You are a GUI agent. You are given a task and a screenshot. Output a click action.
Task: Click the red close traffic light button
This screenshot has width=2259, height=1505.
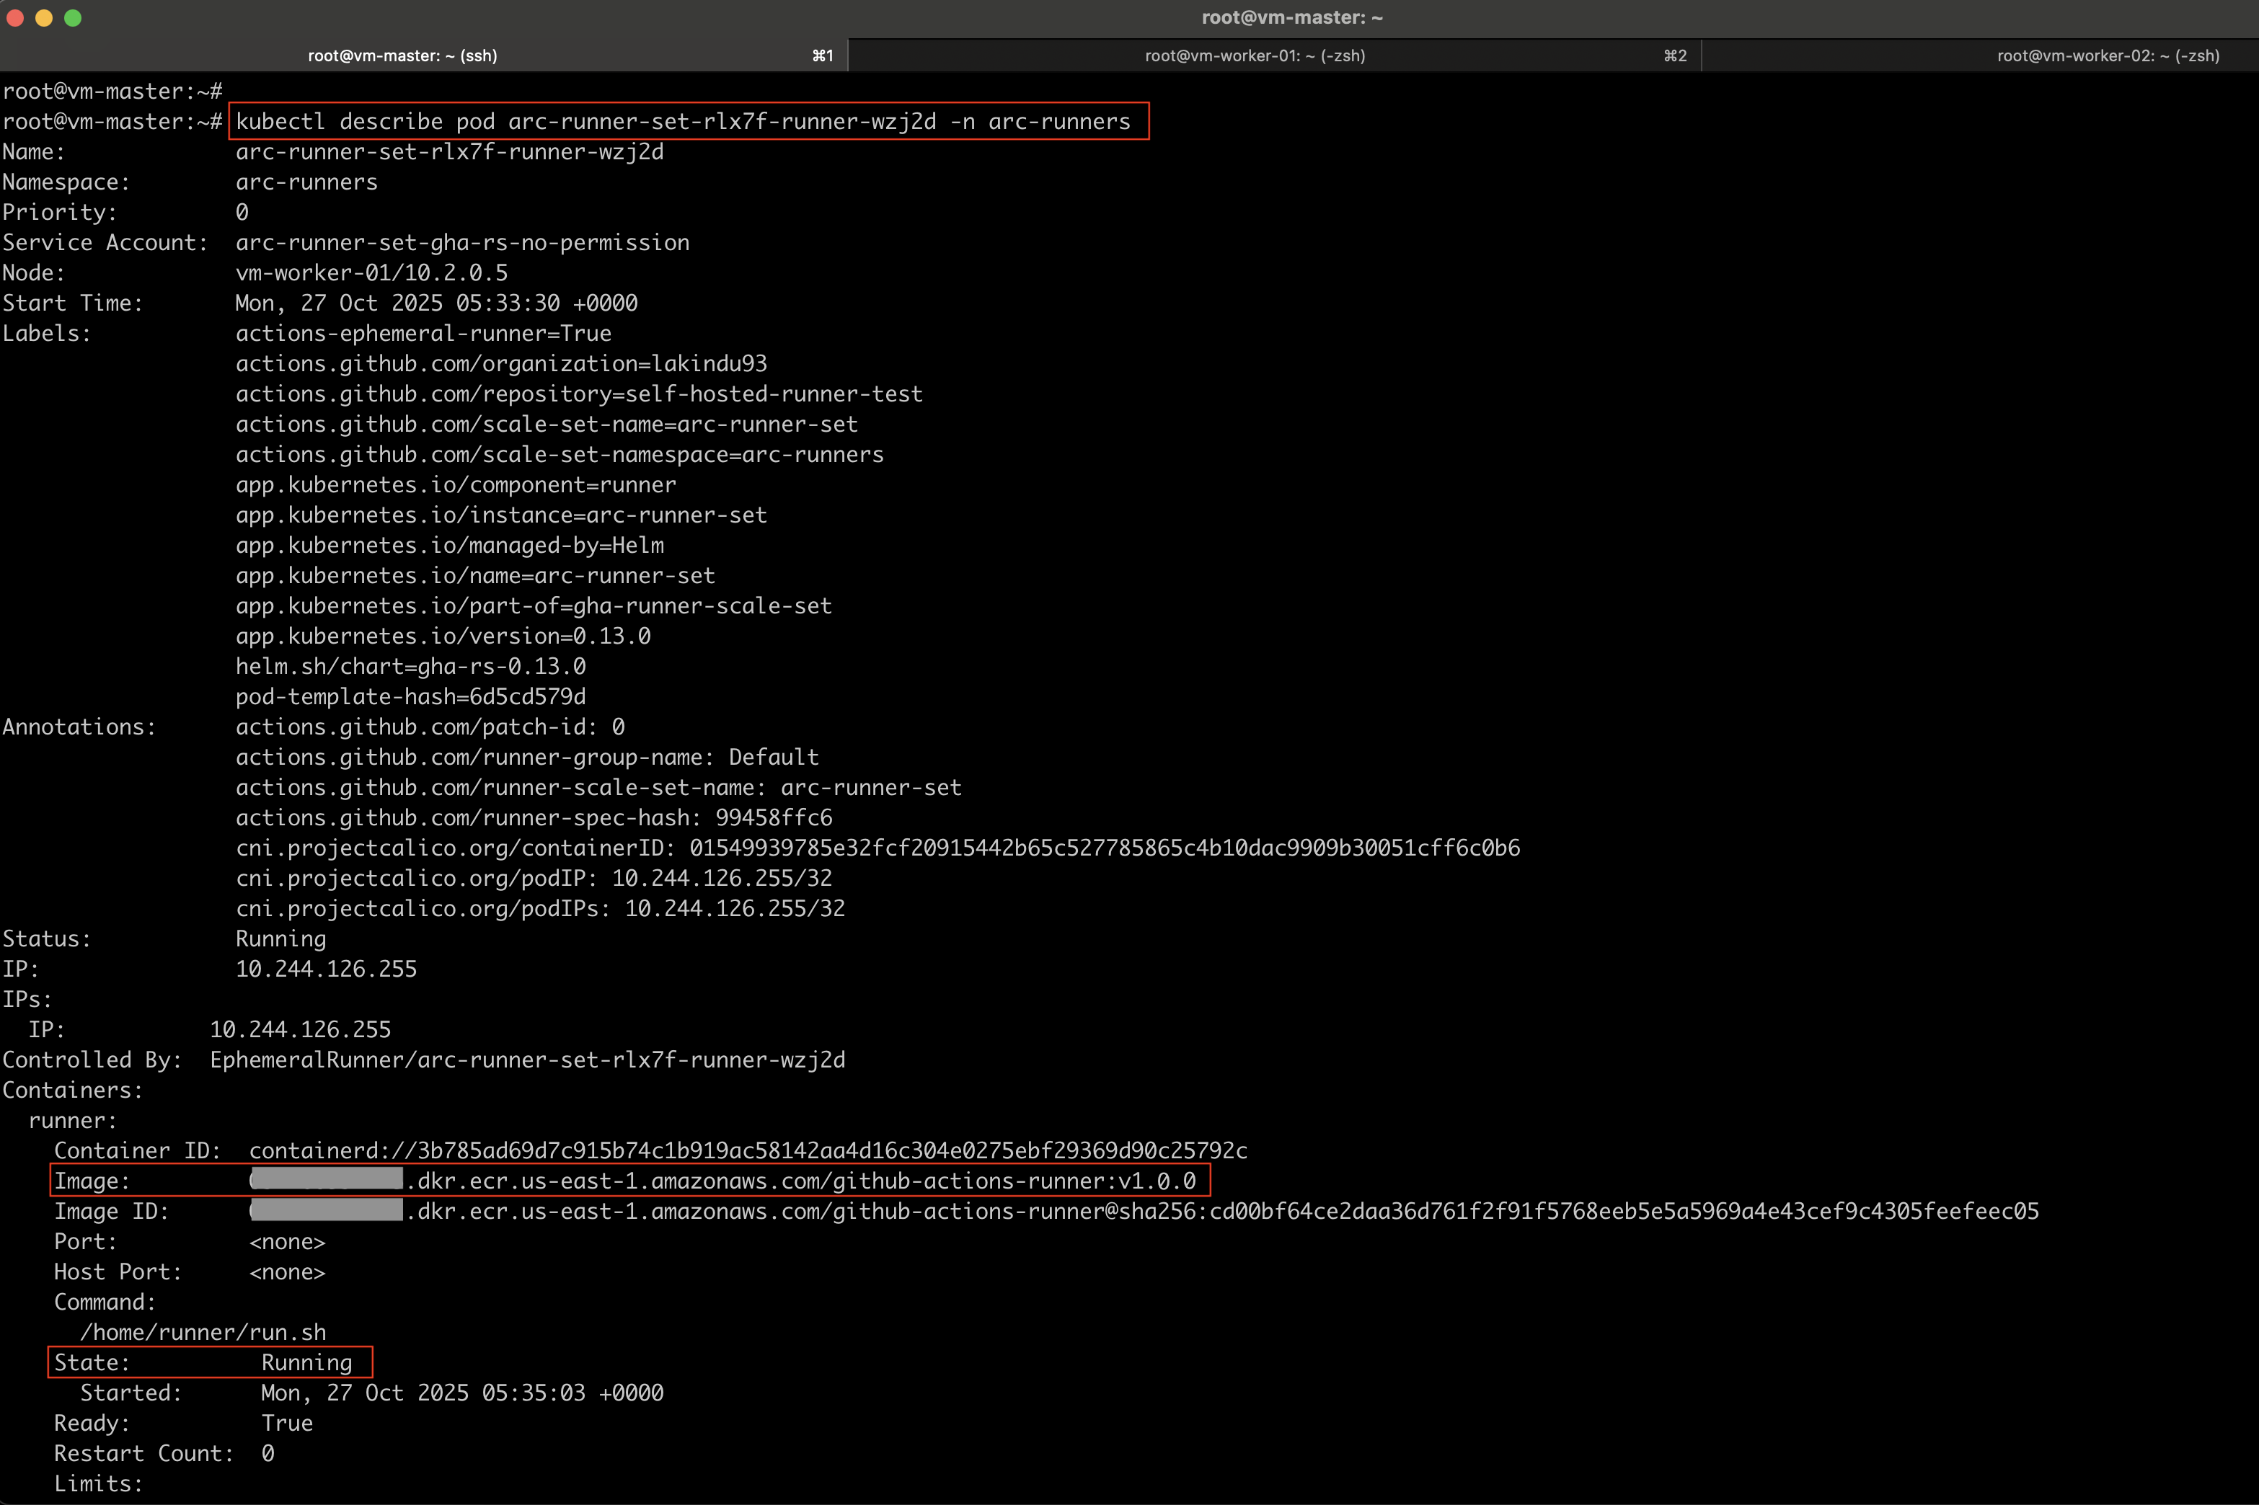pyautogui.click(x=15, y=17)
